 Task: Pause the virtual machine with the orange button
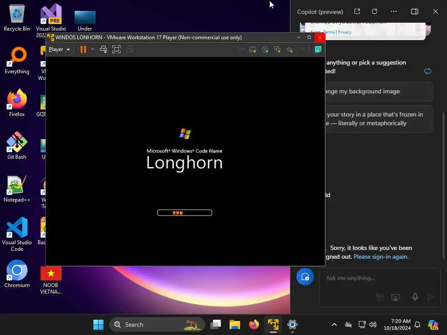coord(83,49)
